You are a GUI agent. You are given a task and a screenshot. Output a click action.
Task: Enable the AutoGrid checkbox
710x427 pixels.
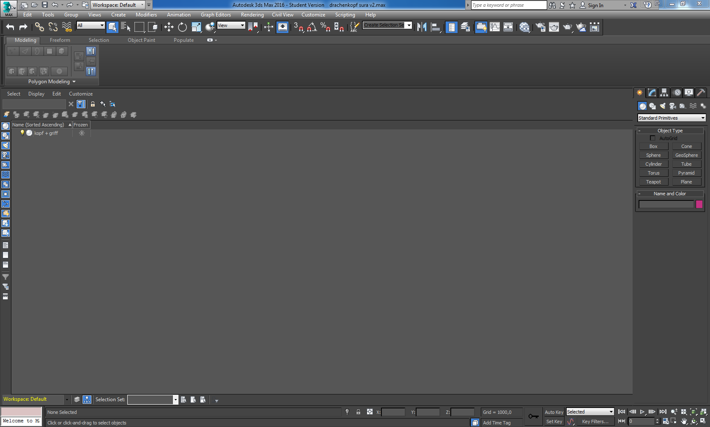[x=652, y=138]
